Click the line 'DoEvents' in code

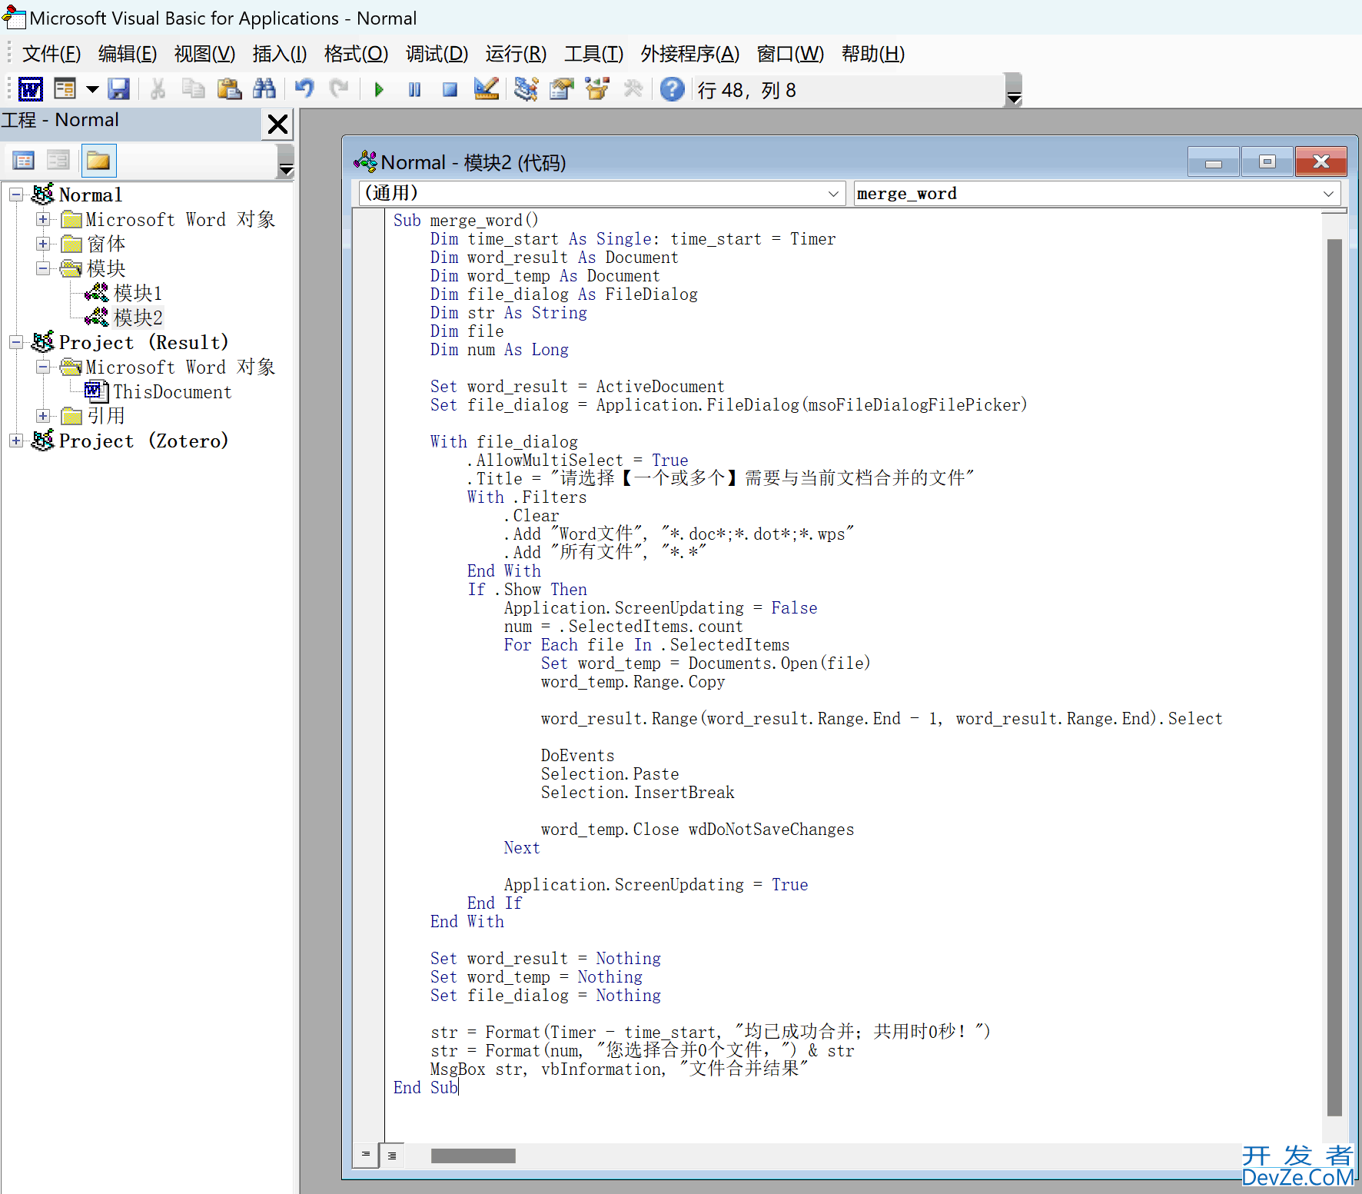tap(577, 756)
